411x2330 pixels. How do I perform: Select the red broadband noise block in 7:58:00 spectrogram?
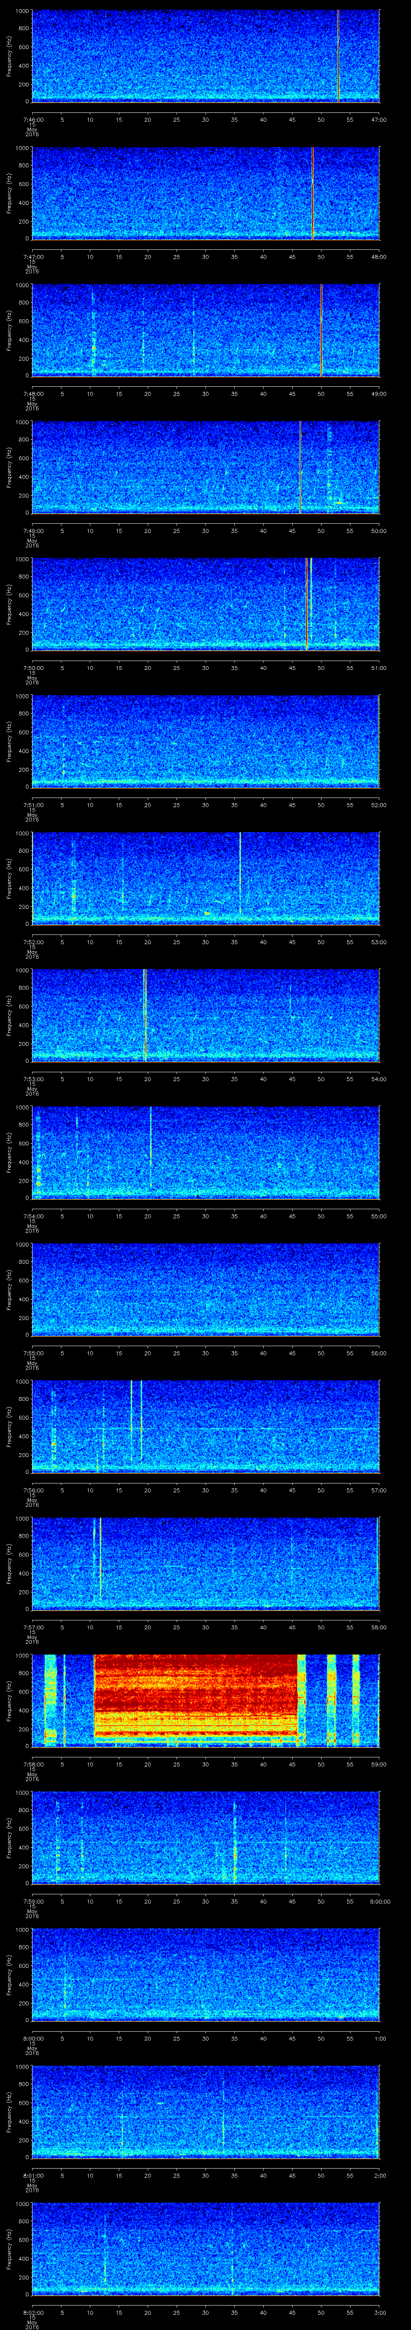pyautogui.click(x=196, y=1700)
